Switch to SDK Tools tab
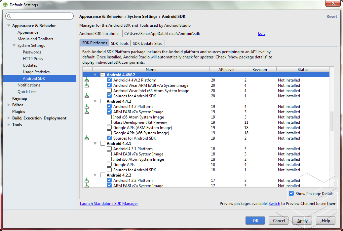This screenshot has height=231, width=343. [x=120, y=43]
